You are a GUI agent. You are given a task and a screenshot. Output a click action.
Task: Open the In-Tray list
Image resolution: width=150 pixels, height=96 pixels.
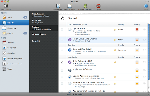[x=14, y=33]
